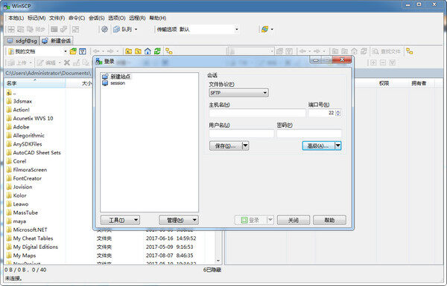Select the My Cheat Tables folder

pyautogui.click(x=30, y=238)
